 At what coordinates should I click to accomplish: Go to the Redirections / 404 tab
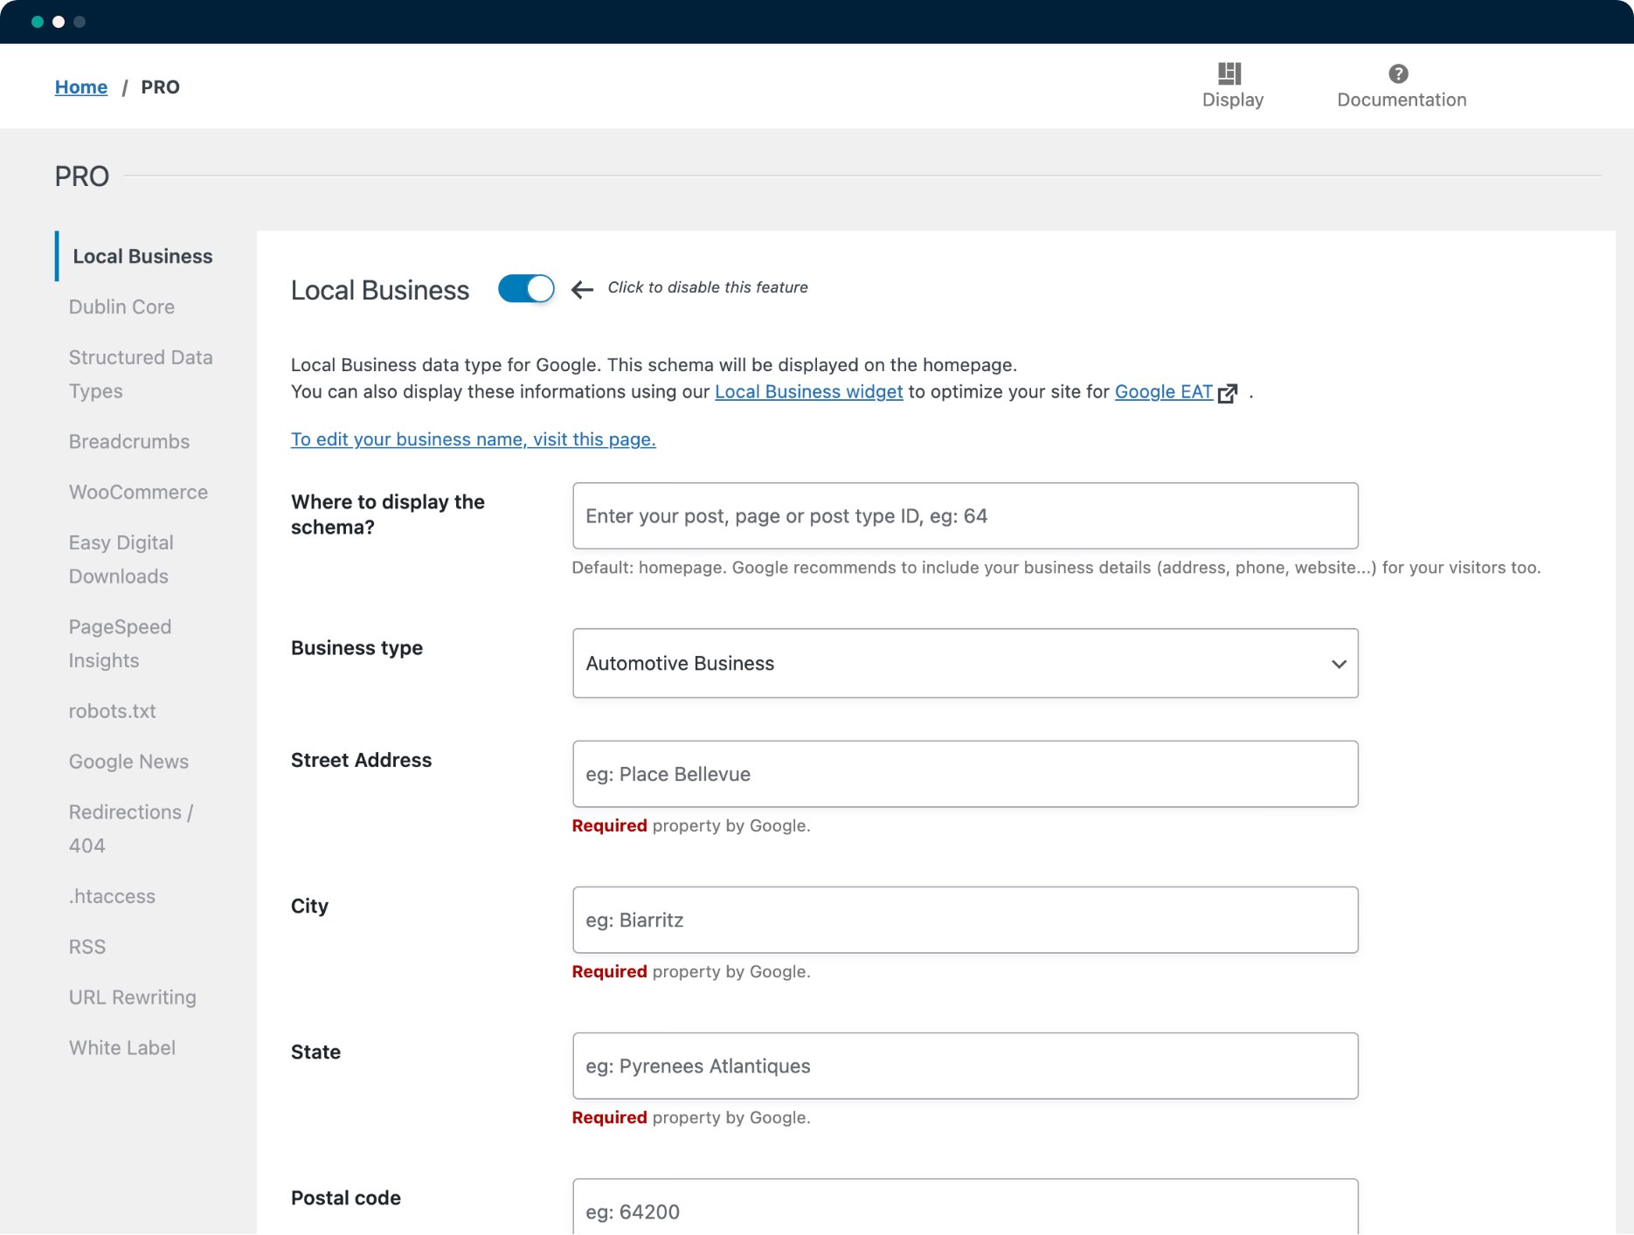[130, 828]
